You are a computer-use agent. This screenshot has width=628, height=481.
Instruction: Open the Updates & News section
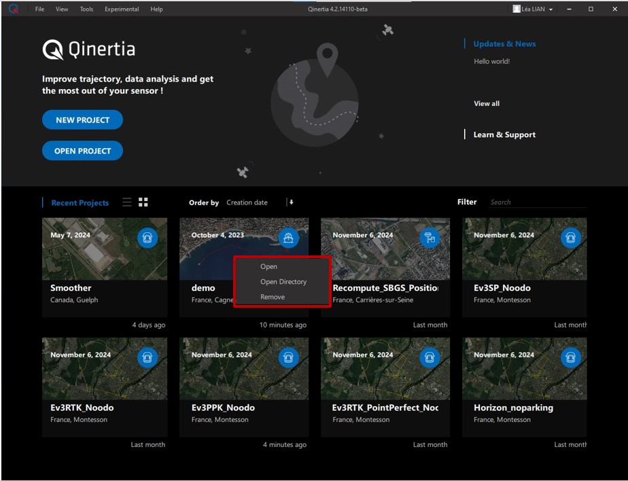pyautogui.click(x=504, y=44)
